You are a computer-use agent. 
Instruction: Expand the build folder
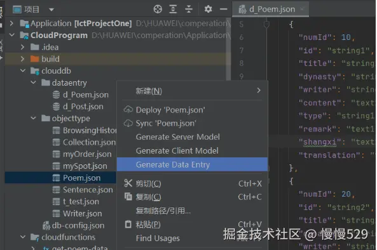pos(22,59)
